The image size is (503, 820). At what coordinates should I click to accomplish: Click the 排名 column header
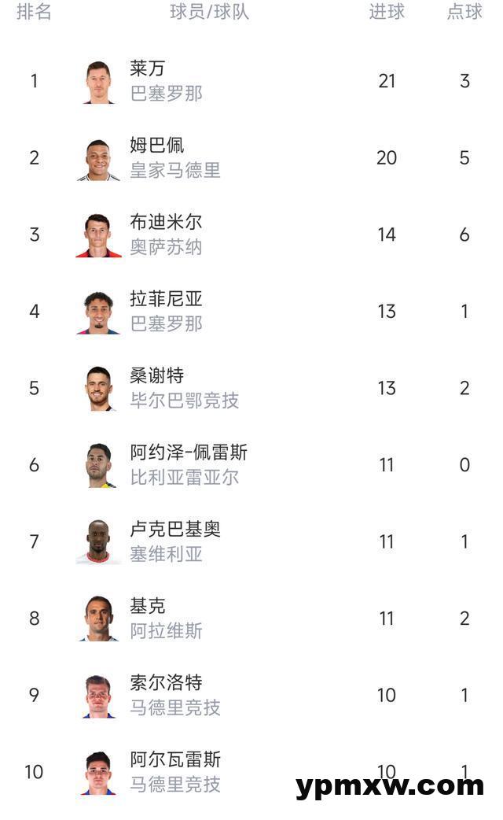34,12
